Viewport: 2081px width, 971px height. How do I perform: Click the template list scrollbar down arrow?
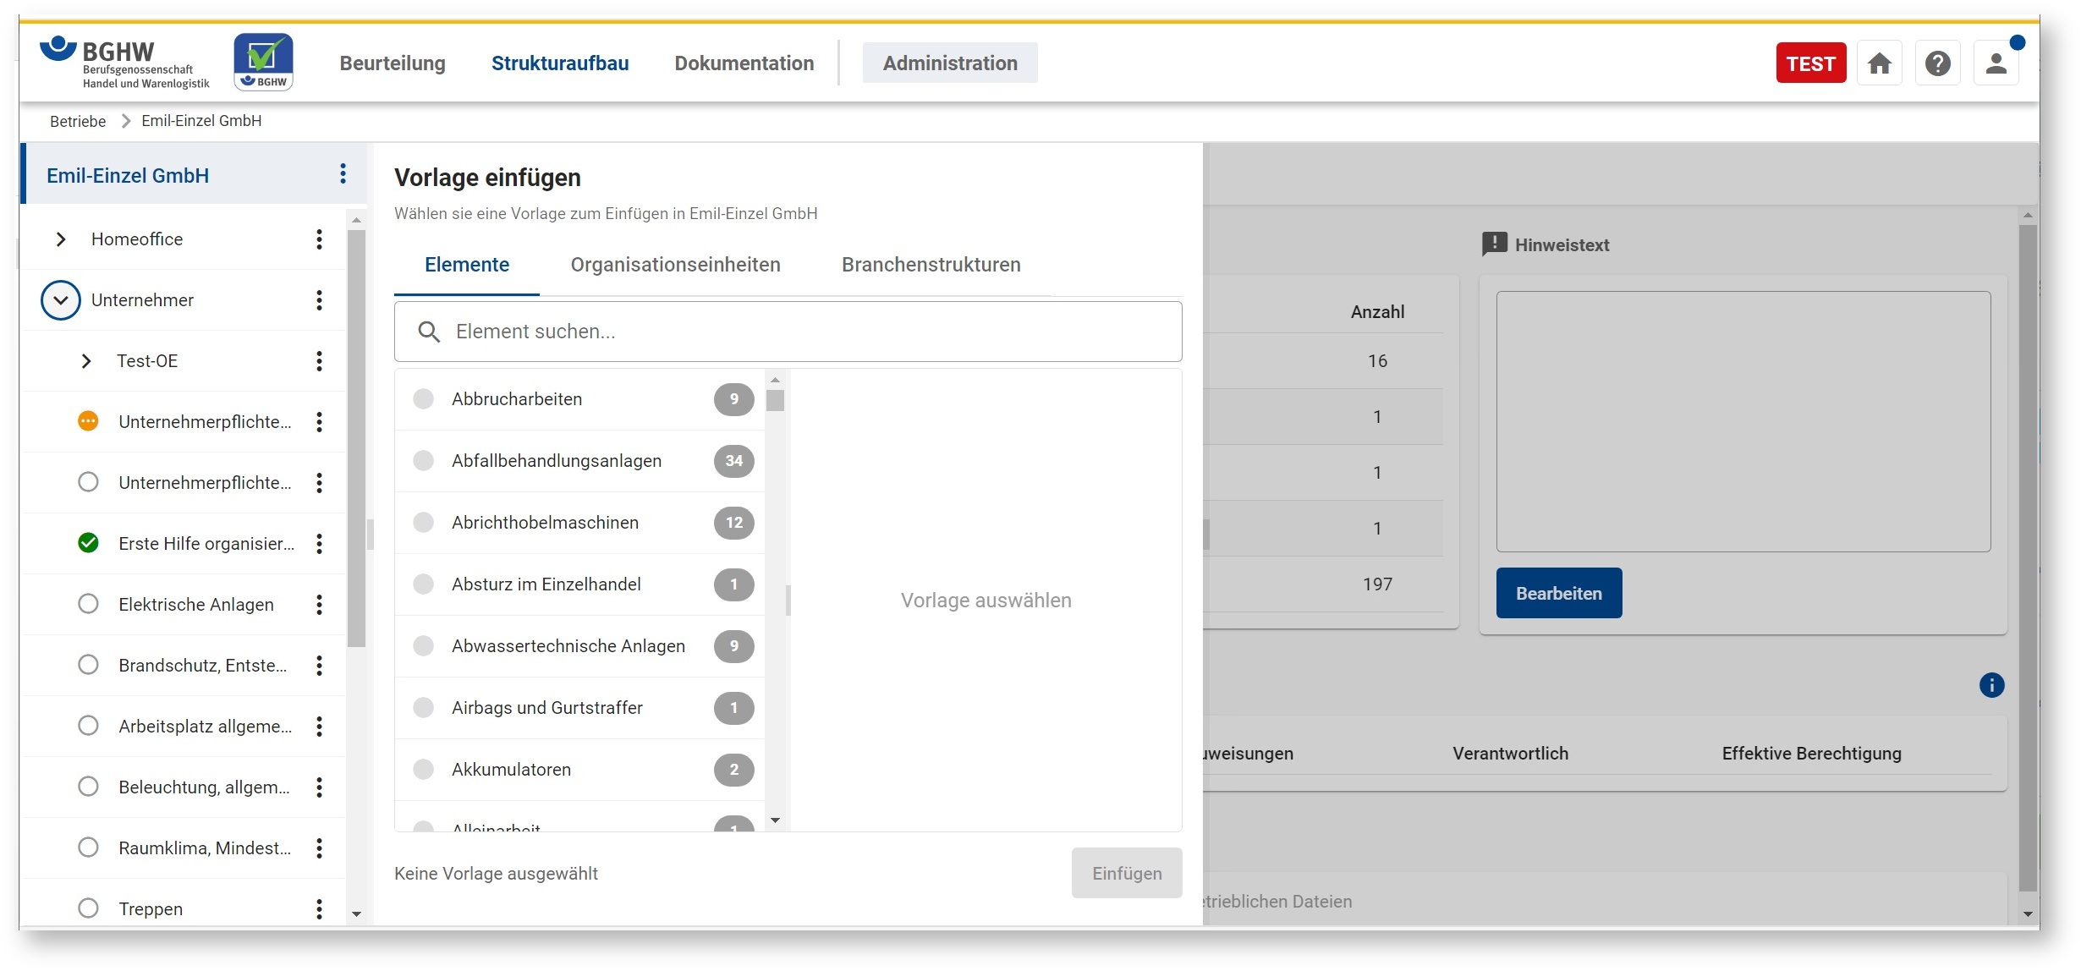(x=775, y=820)
